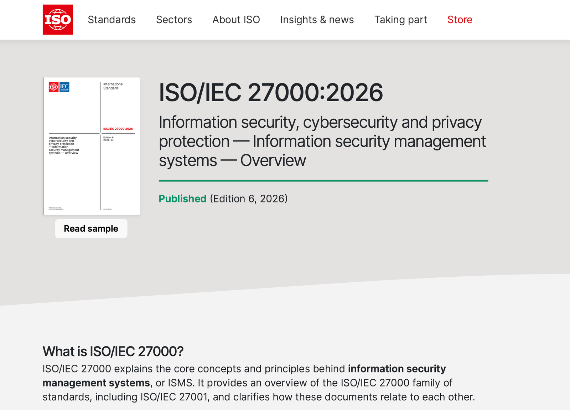The height and width of the screenshot is (410, 570).
Task: Click the Read sample button
Action: tap(91, 229)
